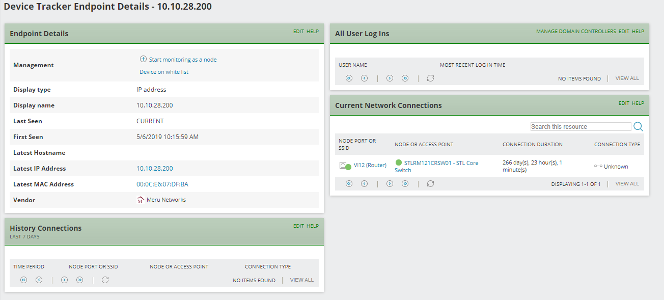
Task: Click previous page icon in All User Log Ins
Action: [x=364, y=78]
